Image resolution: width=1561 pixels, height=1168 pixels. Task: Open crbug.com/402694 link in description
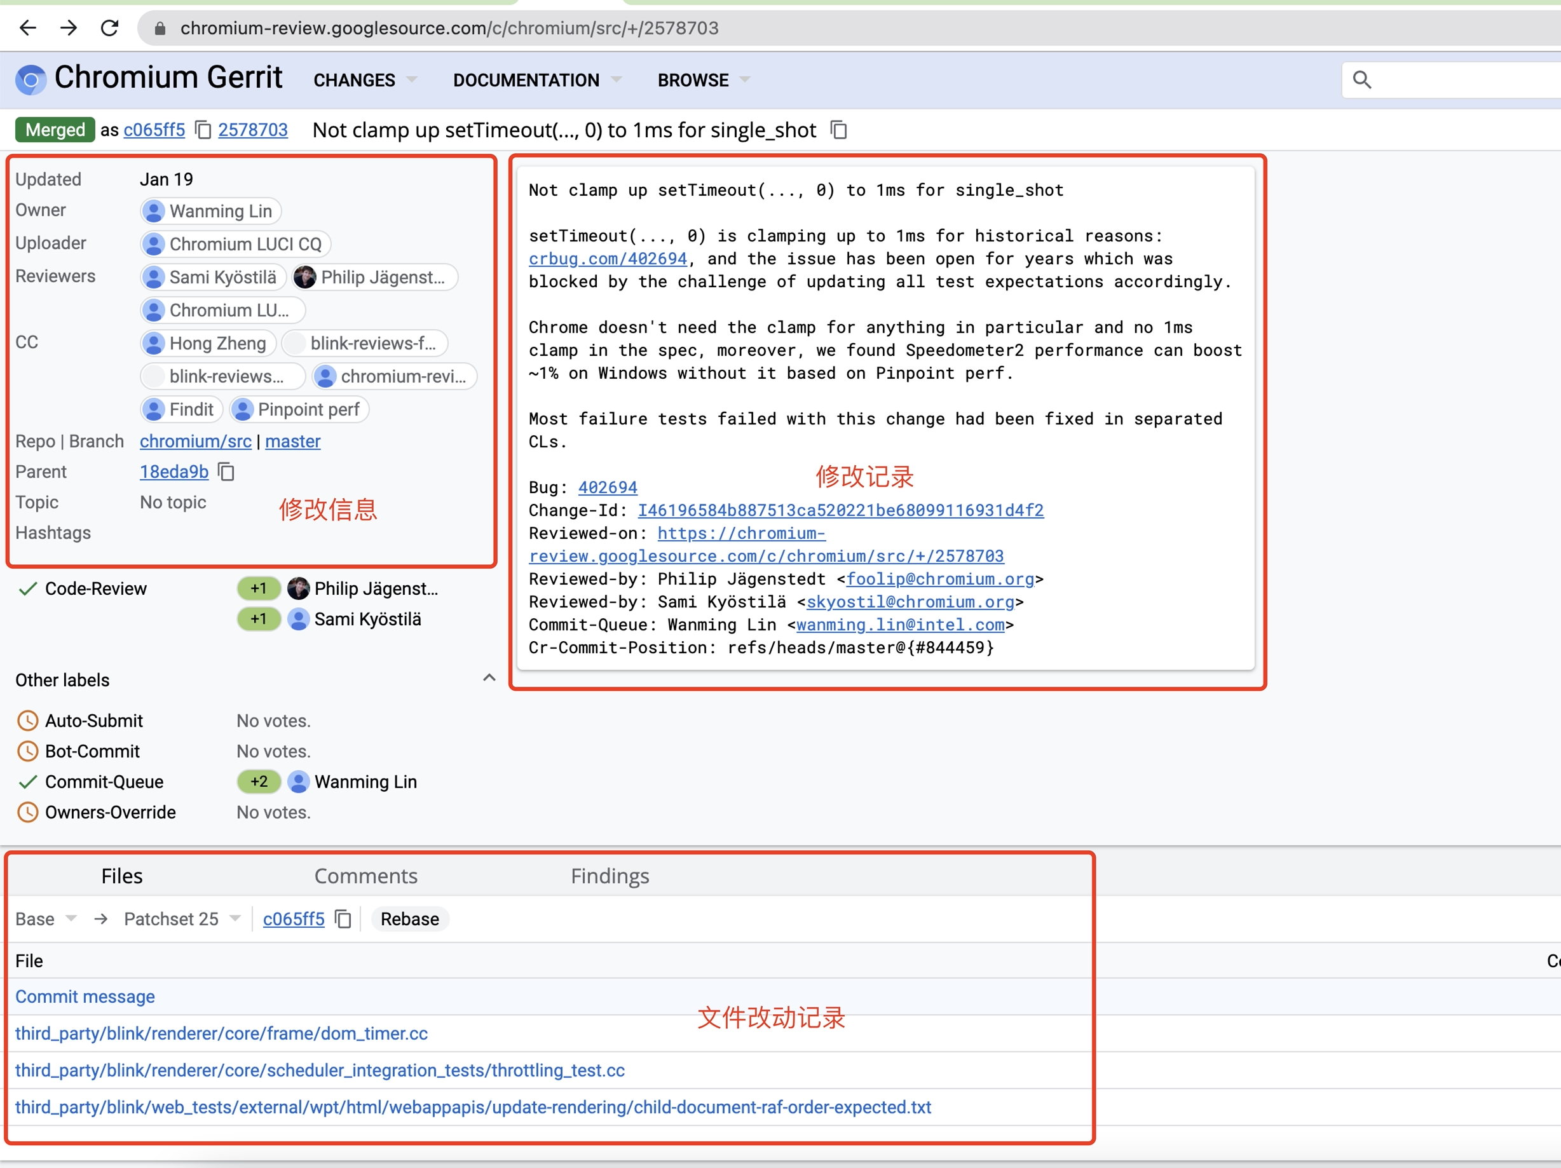608,259
